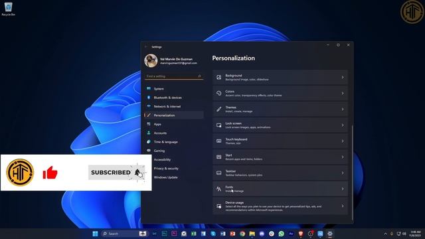Expand the Background row chevron

[x=343, y=78]
